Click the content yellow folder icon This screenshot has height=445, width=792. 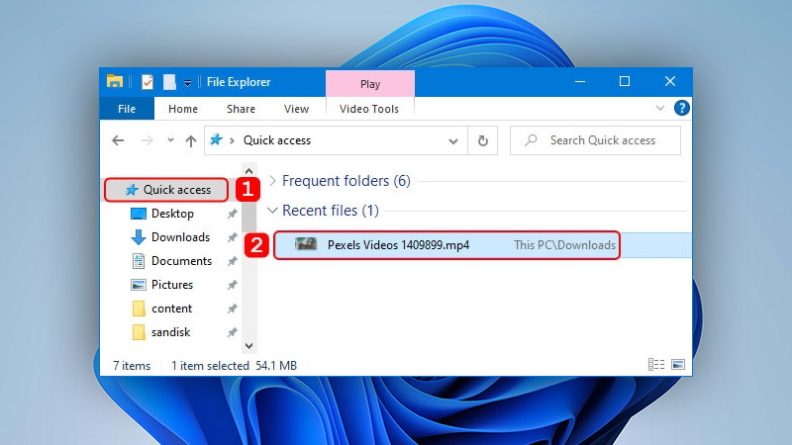tap(139, 309)
